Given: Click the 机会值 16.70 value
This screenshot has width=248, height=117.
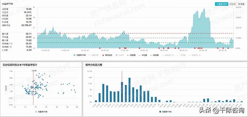Looking at the screenshot, I should pyautogui.click(x=29, y=22).
